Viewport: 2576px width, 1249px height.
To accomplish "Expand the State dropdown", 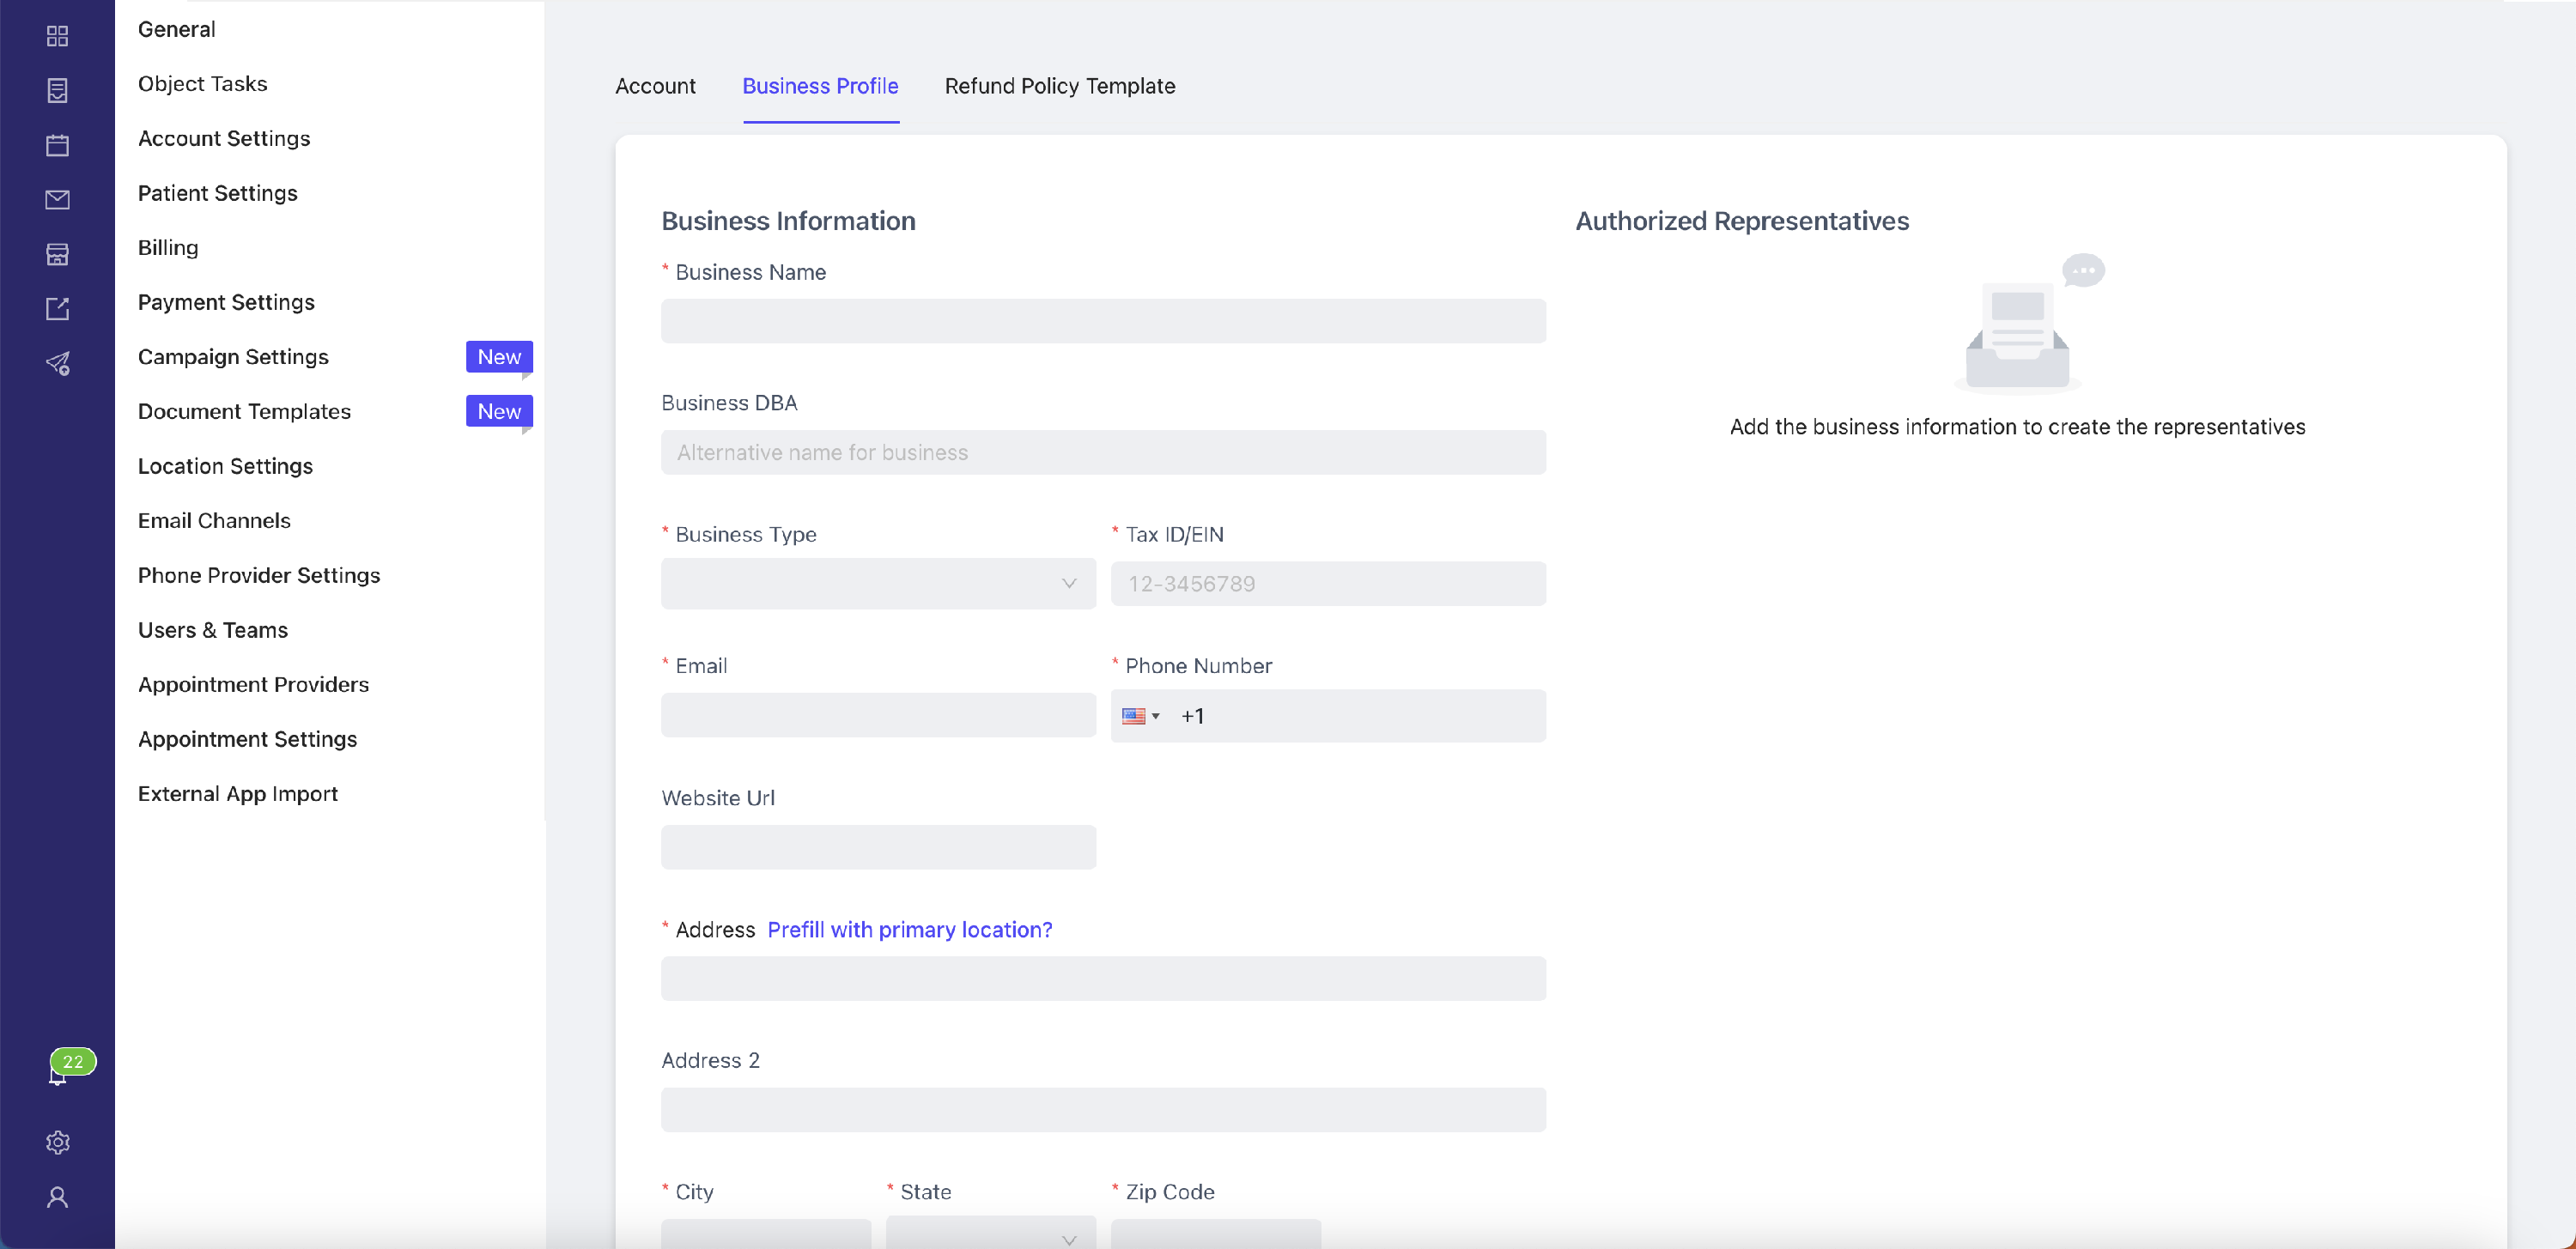I will (x=990, y=1233).
